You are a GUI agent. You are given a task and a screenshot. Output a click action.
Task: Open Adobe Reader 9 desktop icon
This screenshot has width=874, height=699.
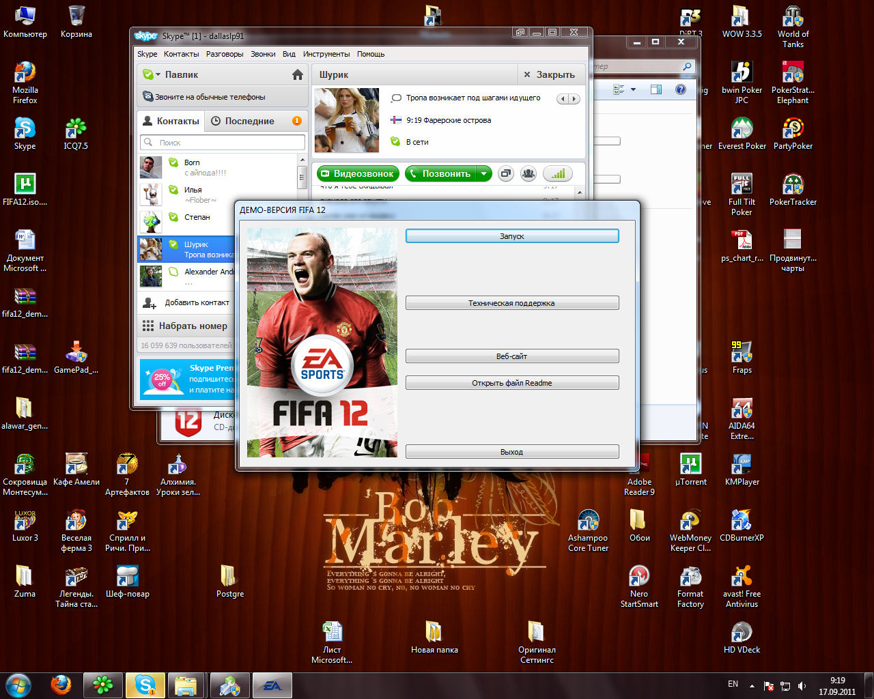(x=640, y=475)
